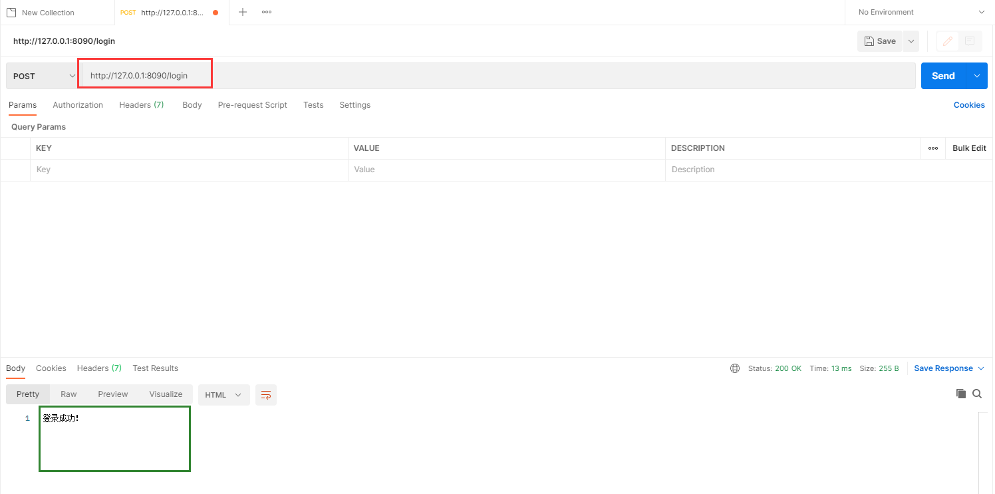Click the response text 登录成功!
995x494 pixels.
tap(61, 418)
